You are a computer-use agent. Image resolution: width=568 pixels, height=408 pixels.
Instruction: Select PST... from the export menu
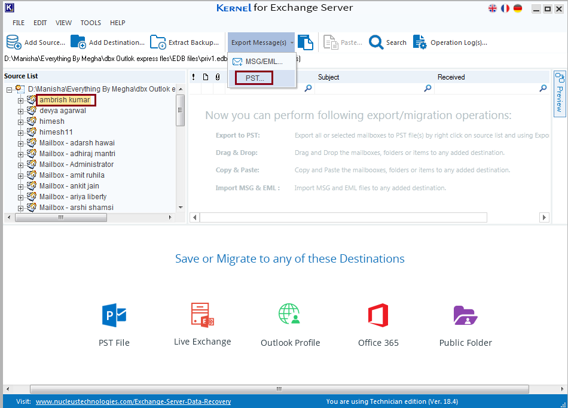pyautogui.click(x=255, y=78)
